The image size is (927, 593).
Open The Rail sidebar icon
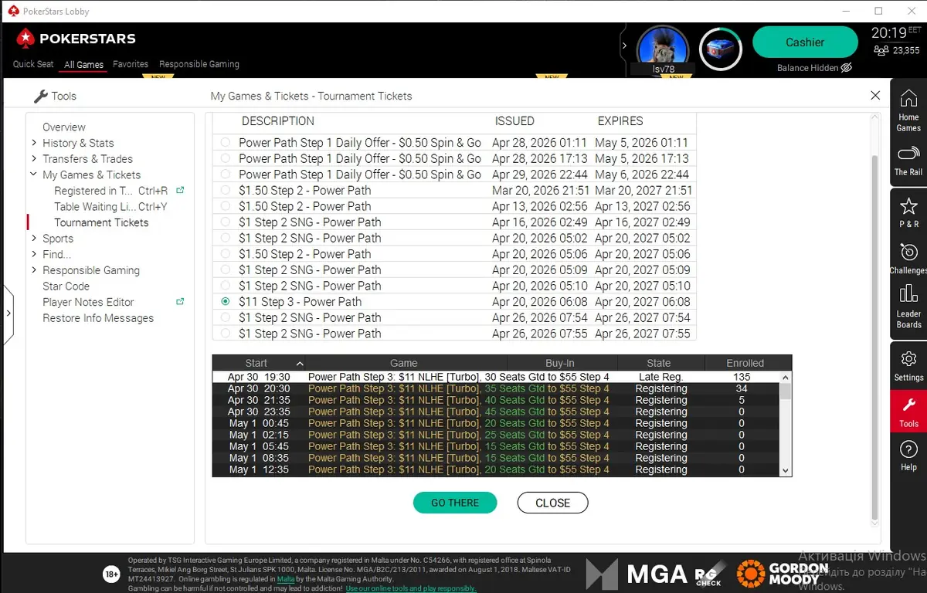coord(908,160)
